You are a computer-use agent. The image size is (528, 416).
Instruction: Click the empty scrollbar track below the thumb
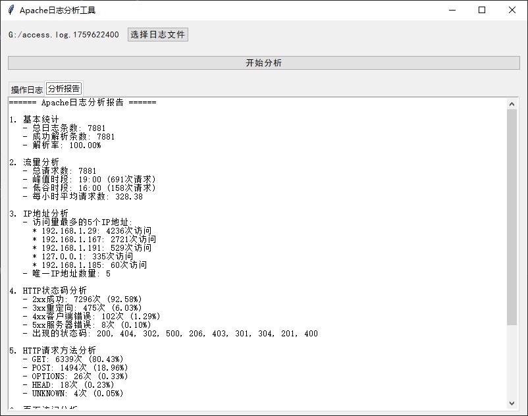512,362
